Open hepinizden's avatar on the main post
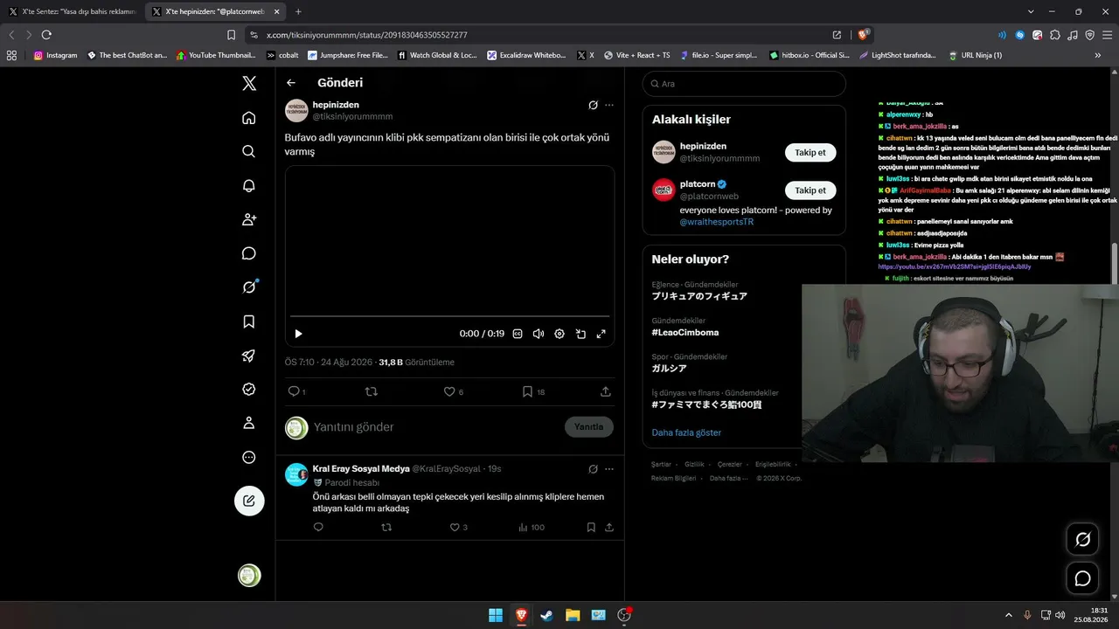The width and height of the screenshot is (1119, 629). coord(296,110)
